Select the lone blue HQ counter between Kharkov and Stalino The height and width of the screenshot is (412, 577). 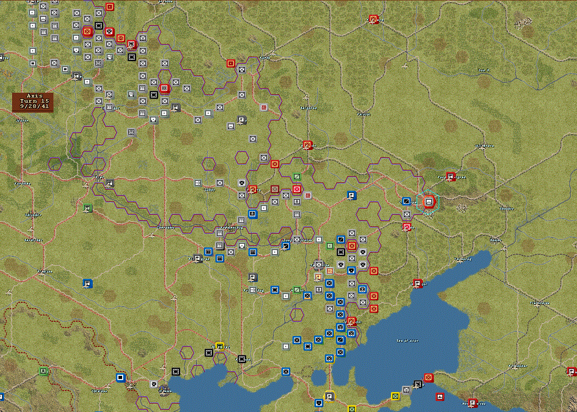pos(352,196)
